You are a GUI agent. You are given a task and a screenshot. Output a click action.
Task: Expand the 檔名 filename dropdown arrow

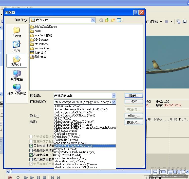(114, 96)
